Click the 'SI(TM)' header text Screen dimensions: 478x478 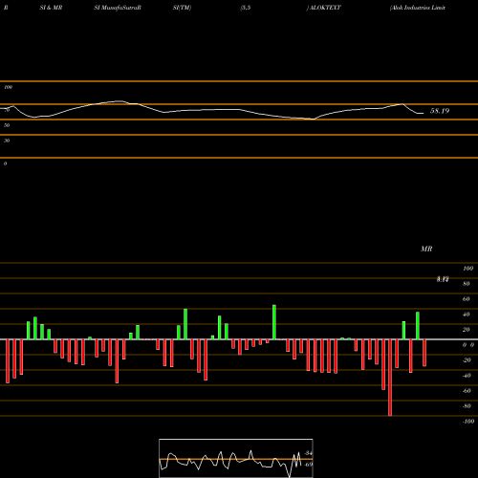click(182, 8)
